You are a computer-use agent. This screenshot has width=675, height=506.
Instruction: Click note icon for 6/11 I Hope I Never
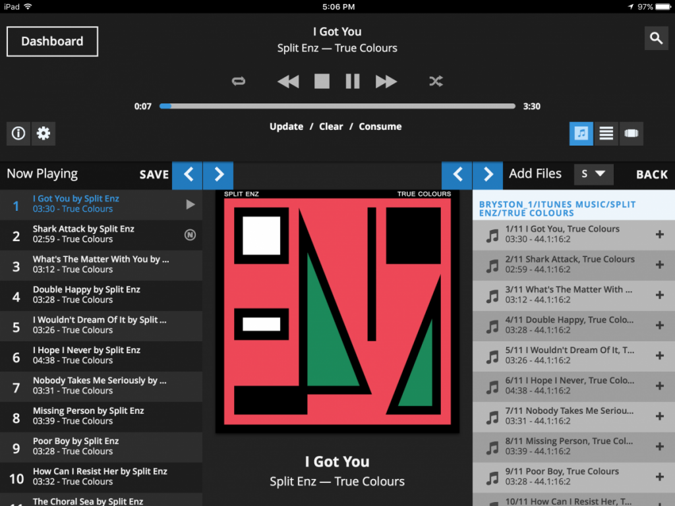(x=492, y=387)
